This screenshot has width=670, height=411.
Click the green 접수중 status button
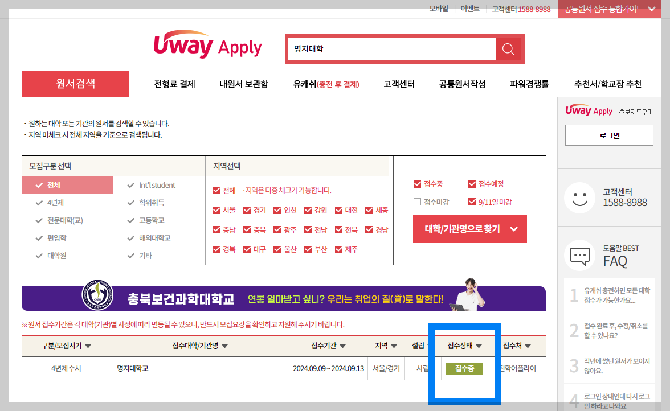tap(464, 368)
